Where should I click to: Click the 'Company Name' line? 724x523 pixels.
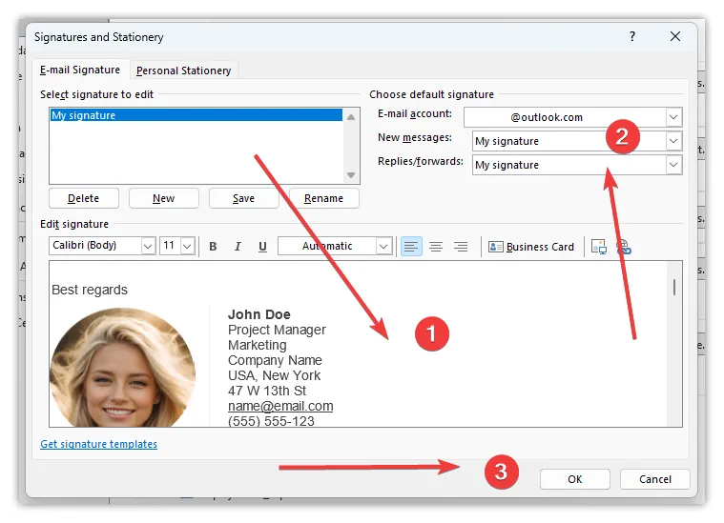[x=275, y=360]
